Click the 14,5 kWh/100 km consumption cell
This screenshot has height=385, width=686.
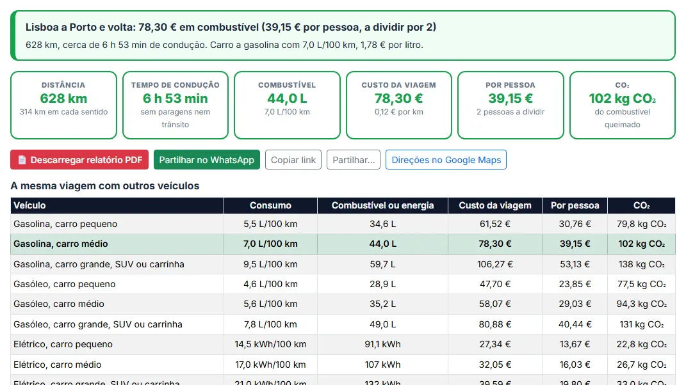point(270,344)
